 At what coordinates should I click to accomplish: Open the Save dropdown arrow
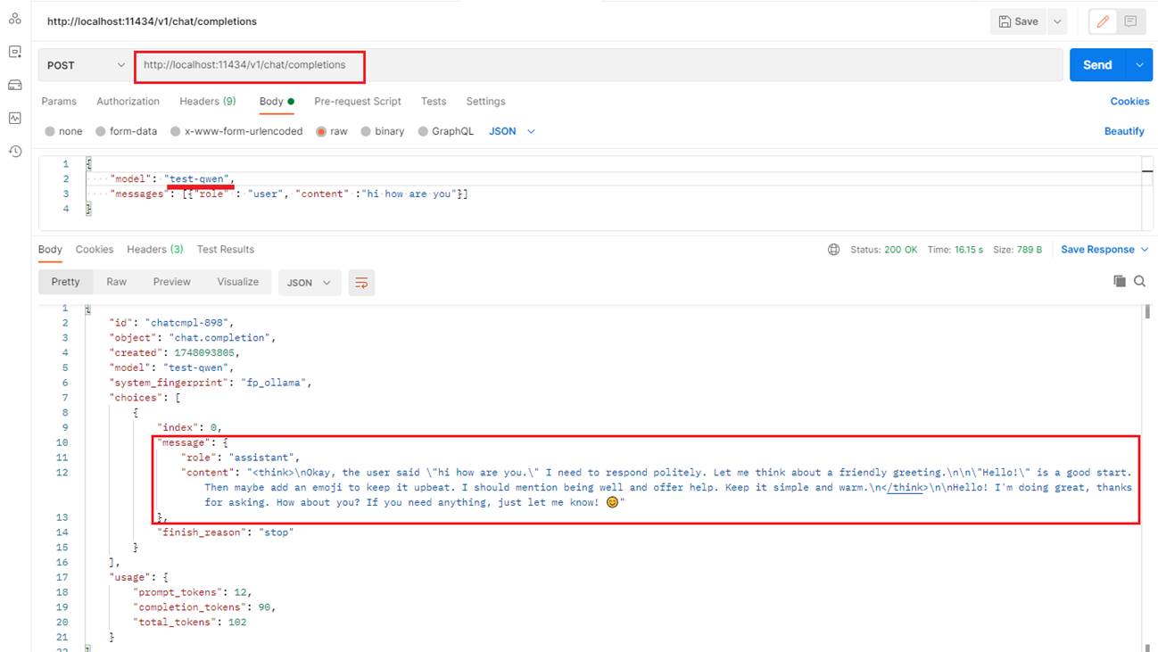point(1056,21)
